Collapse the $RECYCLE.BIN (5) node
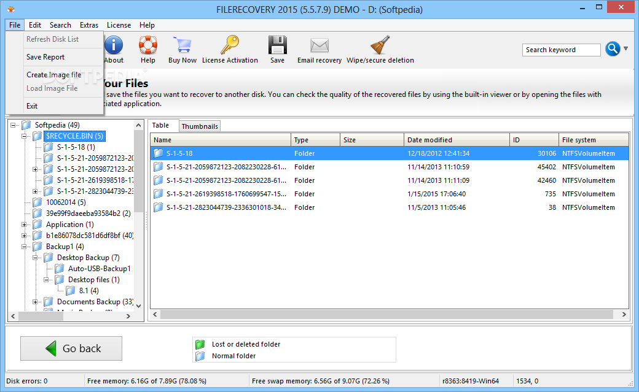 (24, 136)
